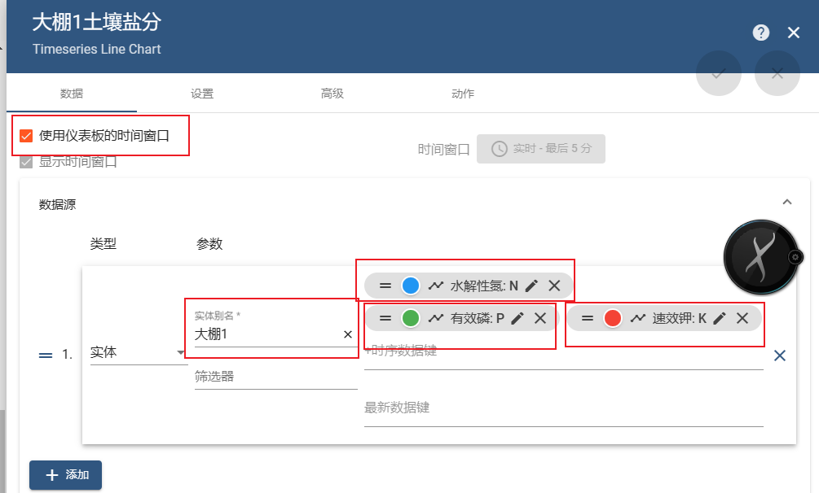Edit the 水解性氮: N data key
819x493 pixels.
click(x=531, y=286)
